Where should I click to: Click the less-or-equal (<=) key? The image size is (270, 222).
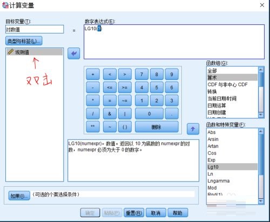pos(110,88)
